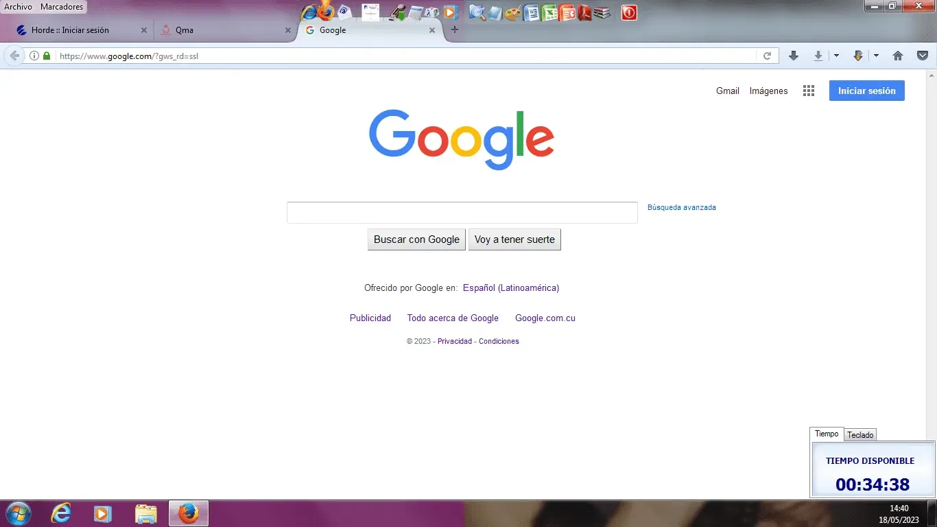Open the Paint palette icon in launcher
937x527 pixels.
pyautogui.click(x=512, y=12)
